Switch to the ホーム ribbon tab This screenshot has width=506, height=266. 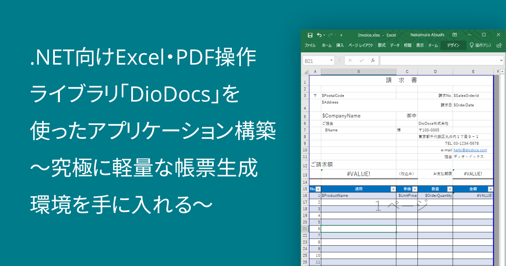point(327,45)
